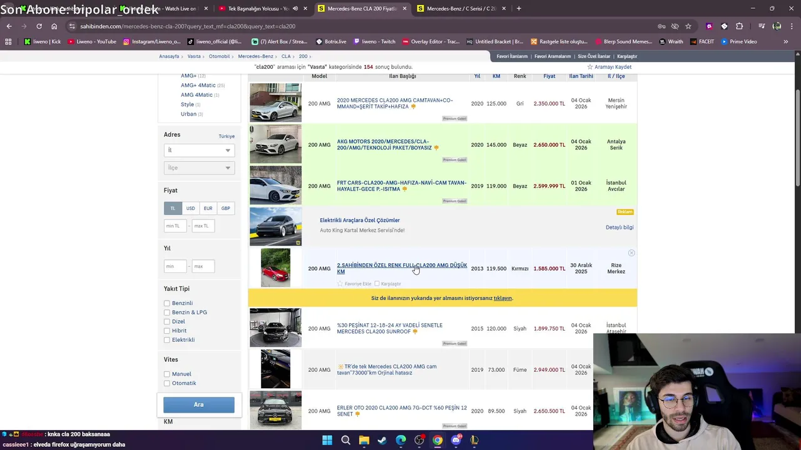Click the max year input field
This screenshot has width=801, height=450.
[x=203, y=266]
